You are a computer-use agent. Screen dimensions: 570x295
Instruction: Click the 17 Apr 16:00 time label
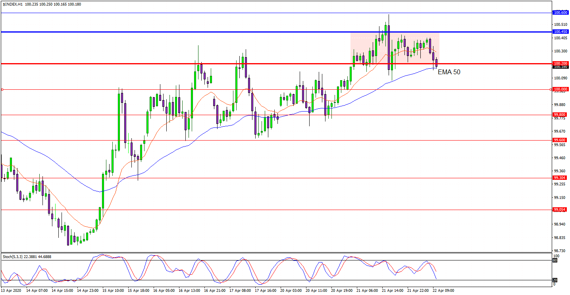click(266, 290)
